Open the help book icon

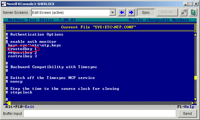pyautogui.click(x=193, y=12)
